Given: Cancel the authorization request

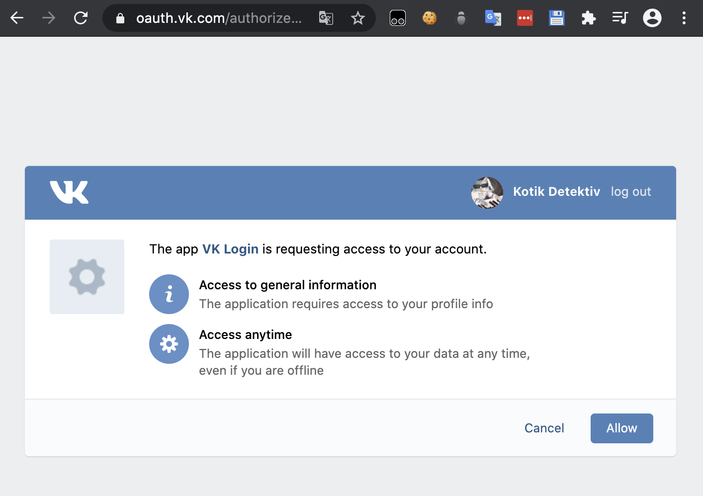Looking at the screenshot, I should (544, 428).
